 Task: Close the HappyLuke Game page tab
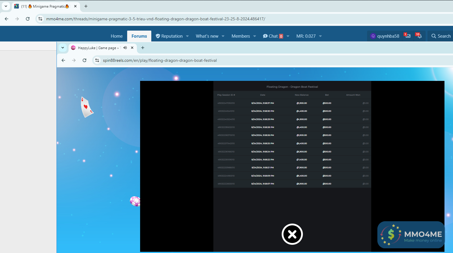click(132, 48)
